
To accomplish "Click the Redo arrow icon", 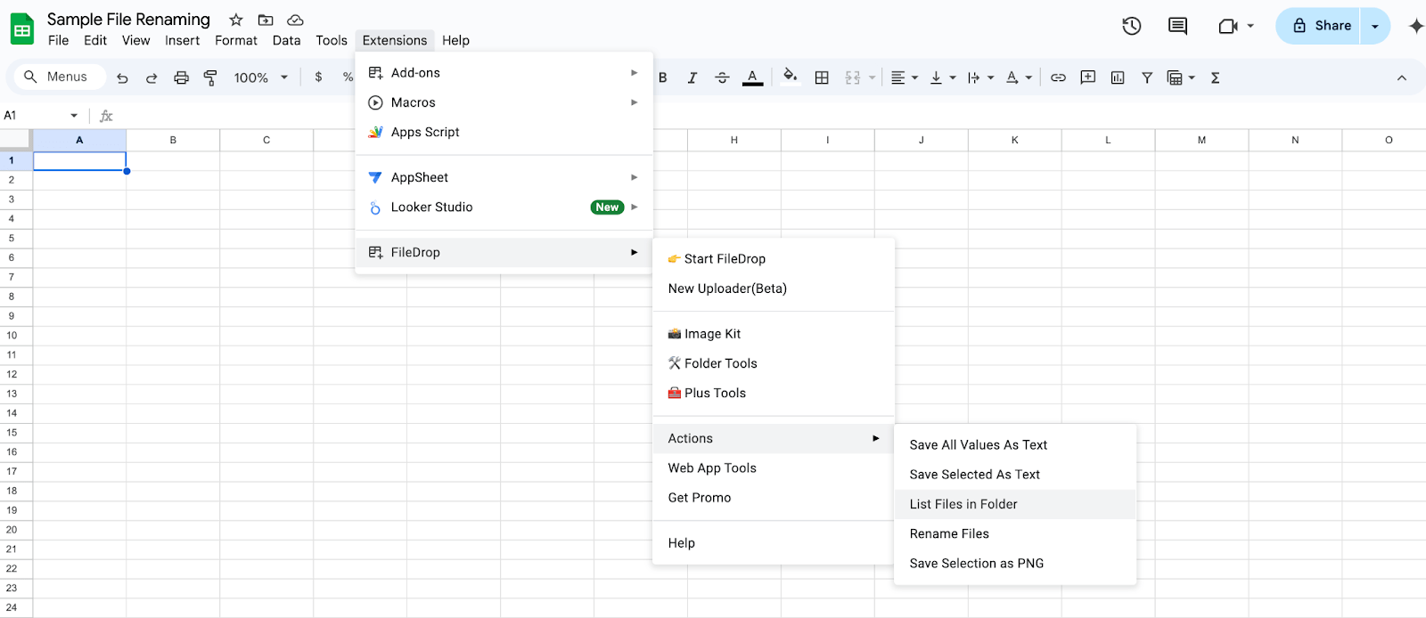I will click(152, 77).
